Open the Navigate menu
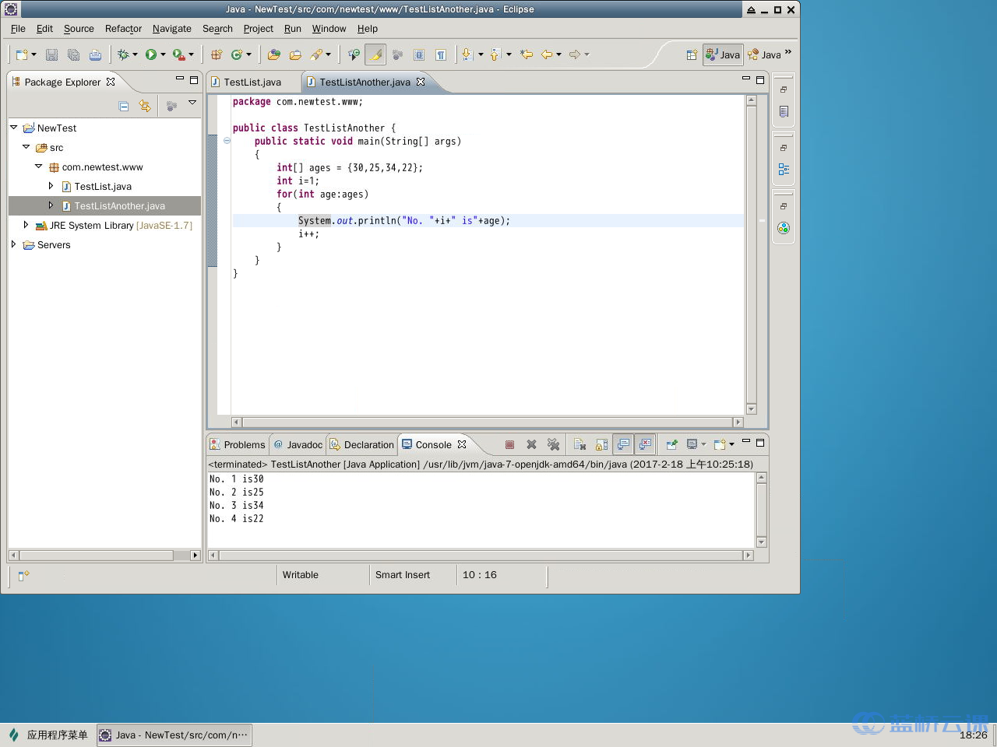The image size is (997, 747). pos(171,29)
